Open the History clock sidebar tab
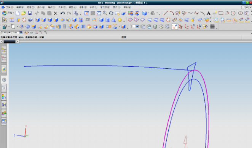 click(x=4, y=80)
